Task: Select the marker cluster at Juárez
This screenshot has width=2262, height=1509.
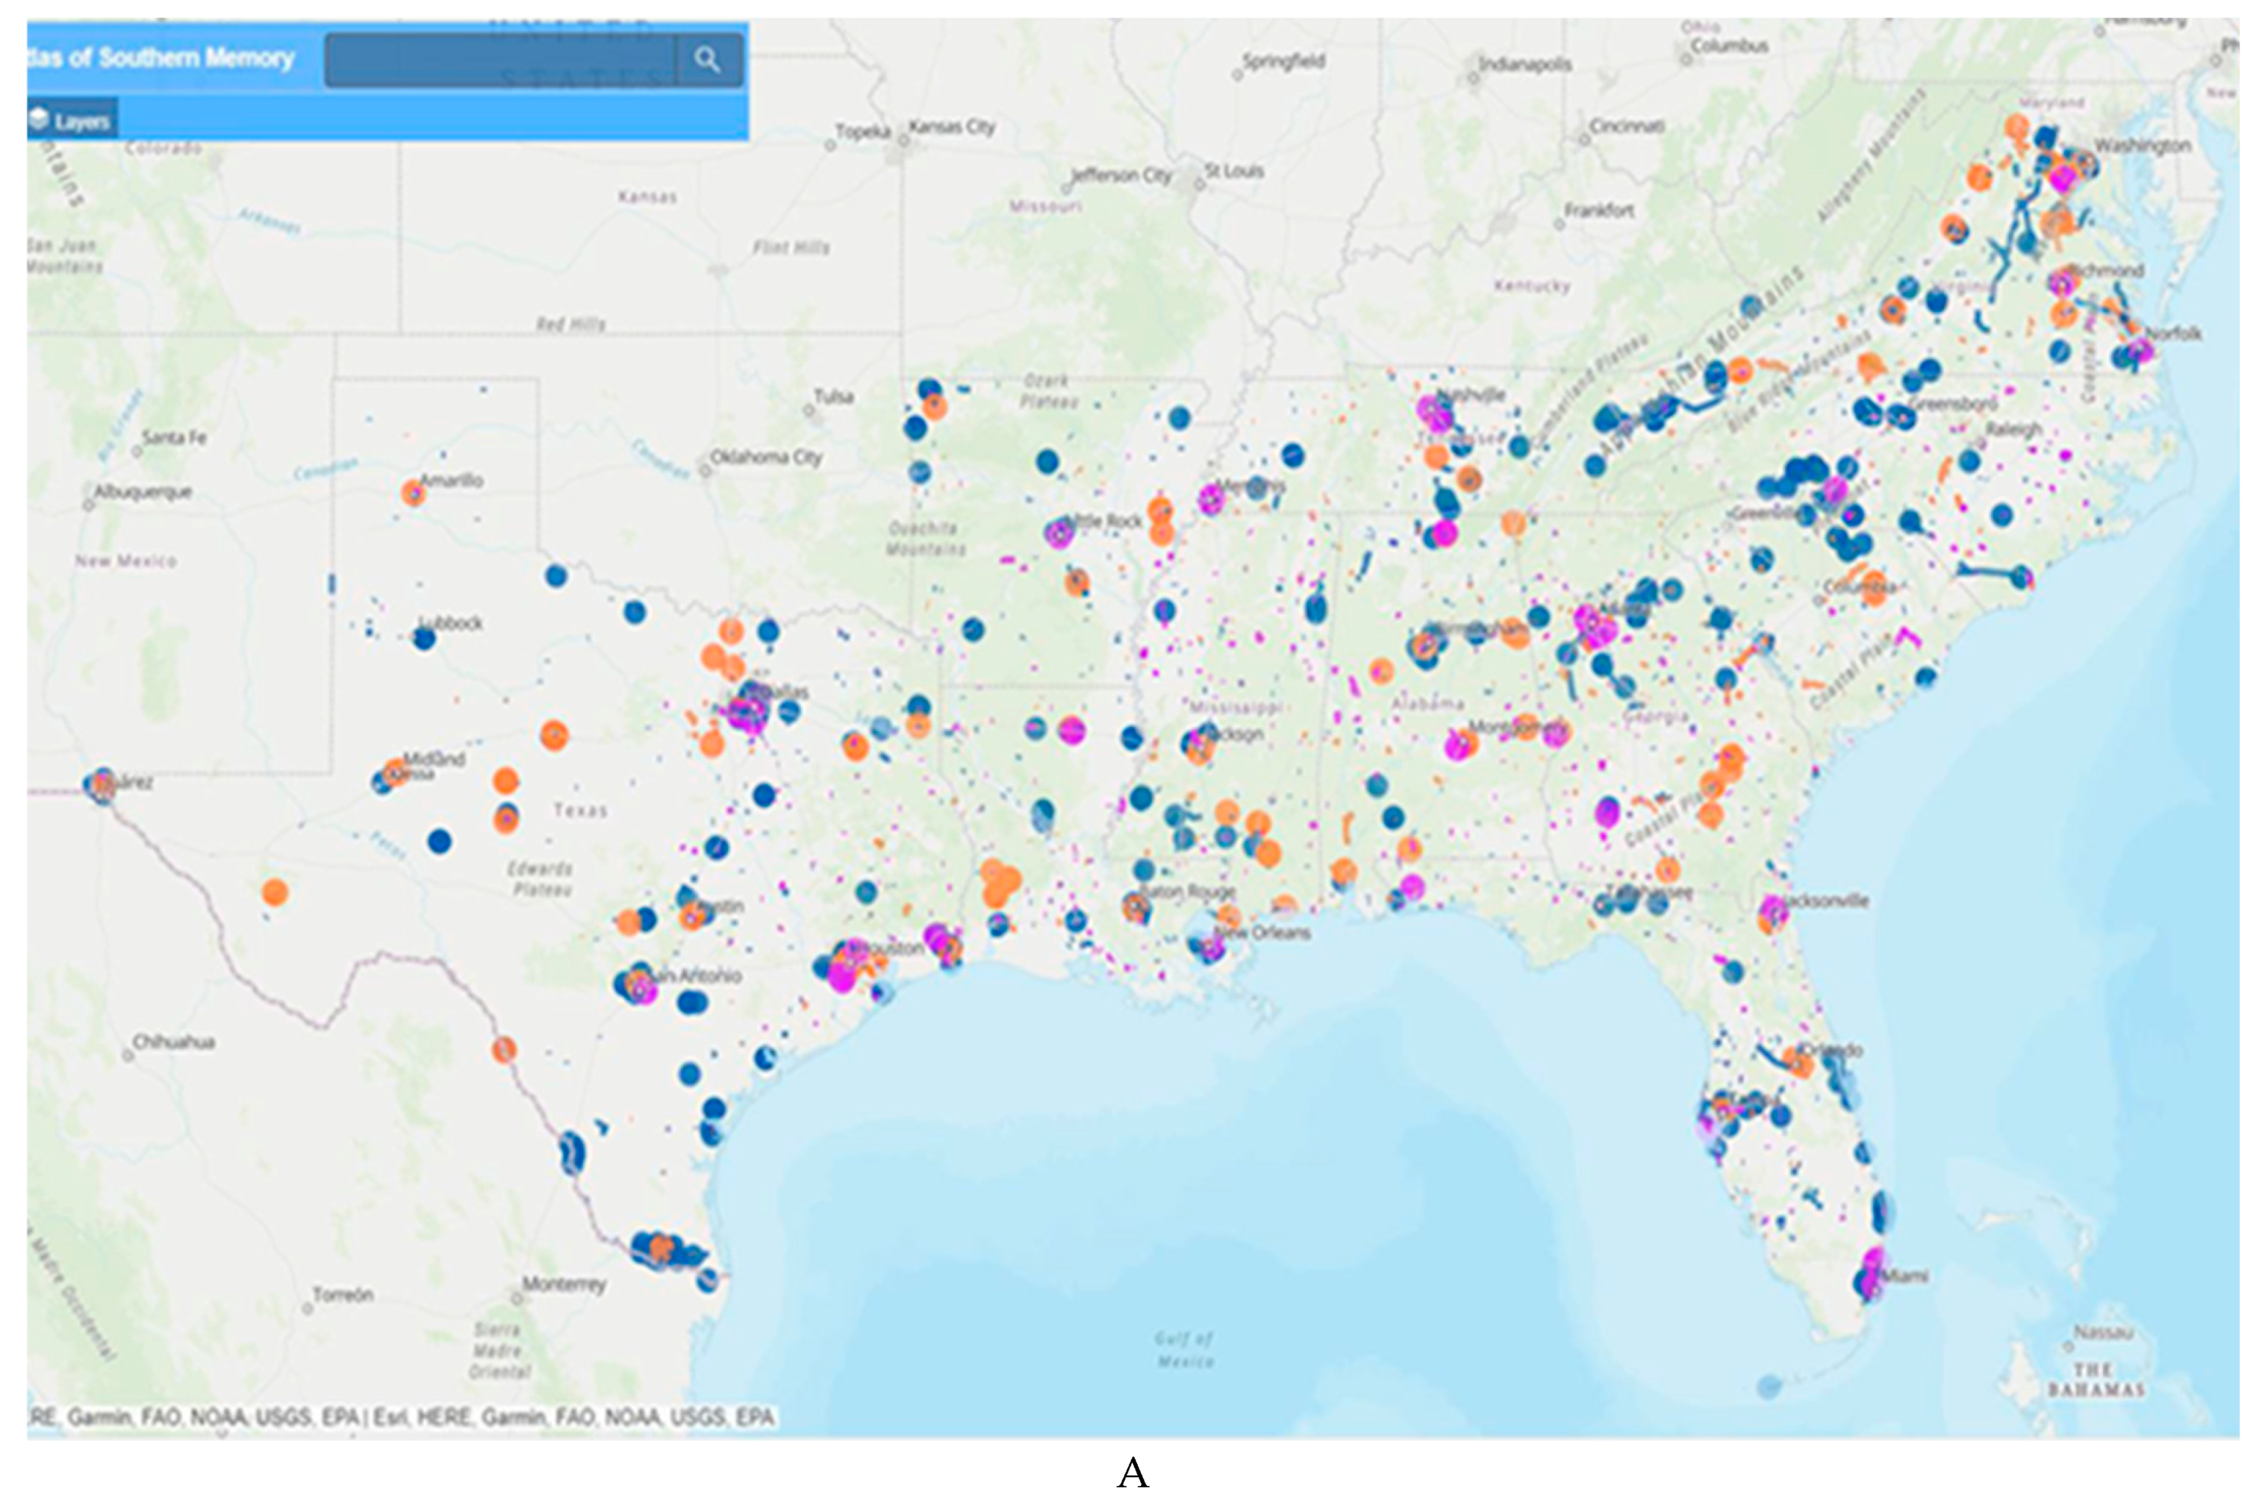Action: point(101,784)
